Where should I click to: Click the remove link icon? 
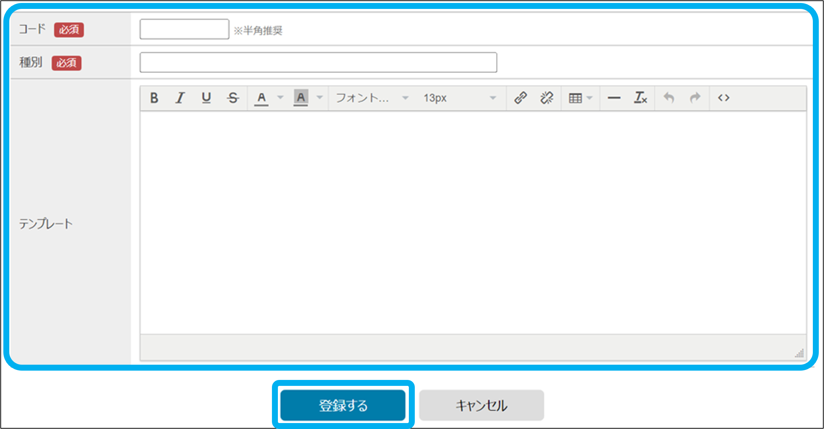tap(547, 98)
